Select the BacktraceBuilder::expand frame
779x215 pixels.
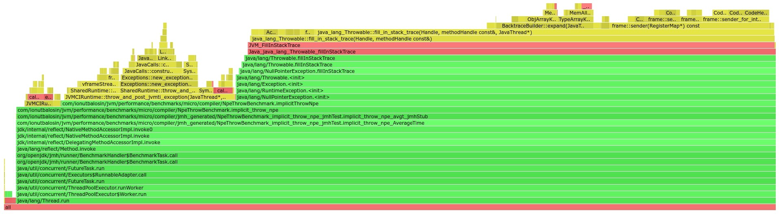(545, 26)
